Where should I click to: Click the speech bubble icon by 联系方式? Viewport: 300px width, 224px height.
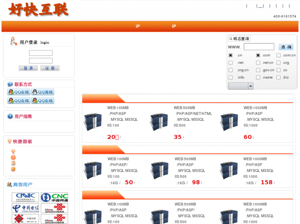click(10, 84)
